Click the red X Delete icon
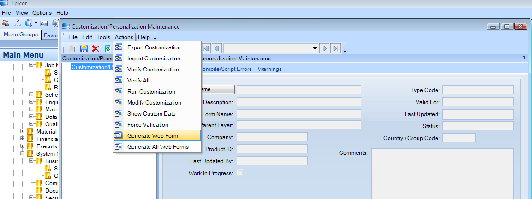Image resolution: width=532 pixels, height=199 pixels. click(x=96, y=48)
